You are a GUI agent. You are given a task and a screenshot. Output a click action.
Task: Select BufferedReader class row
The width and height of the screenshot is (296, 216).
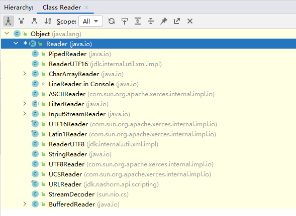[x=148, y=204]
